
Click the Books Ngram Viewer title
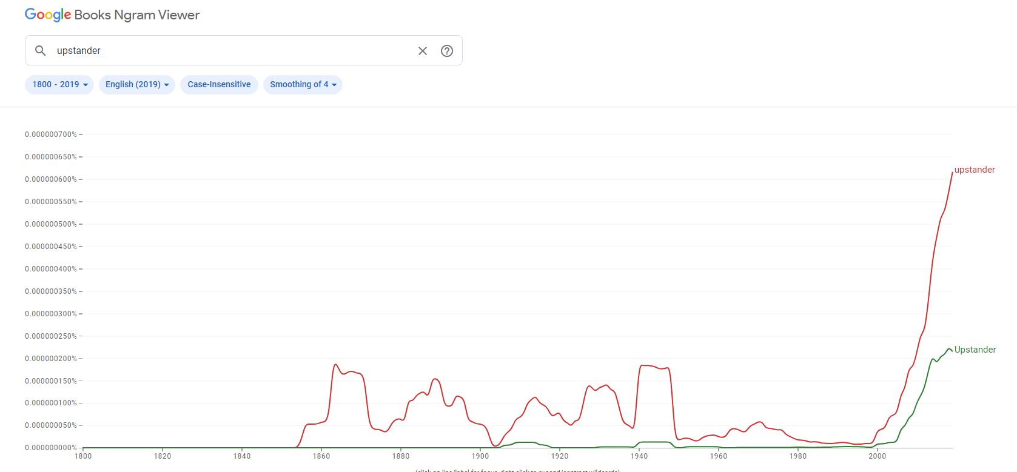pyautogui.click(x=137, y=15)
